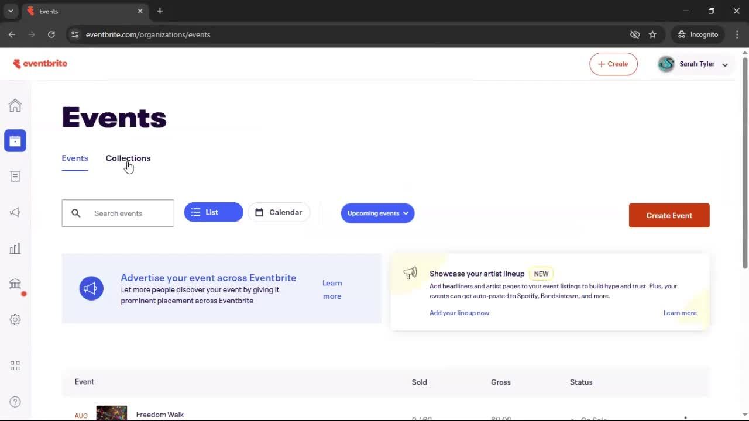The height and width of the screenshot is (421, 749).
Task: View site information icon in address bar
Action: (x=75, y=34)
